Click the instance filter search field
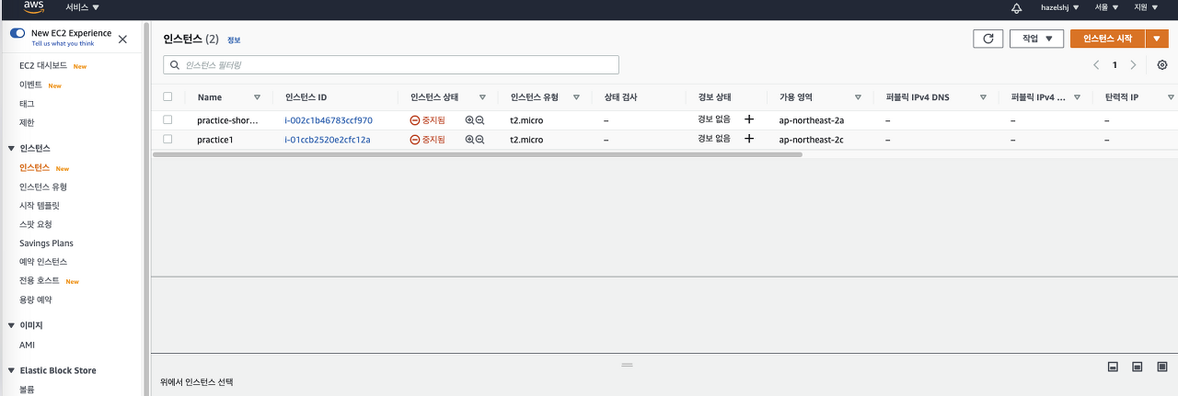 (x=391, y=65)
